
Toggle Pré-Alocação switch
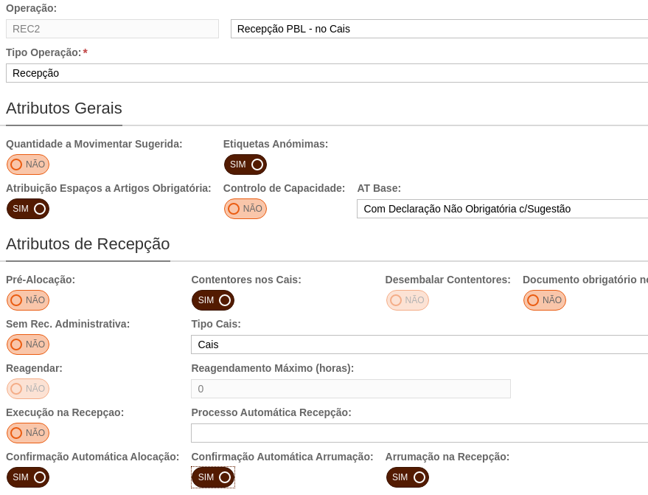[x=28, y=300]
